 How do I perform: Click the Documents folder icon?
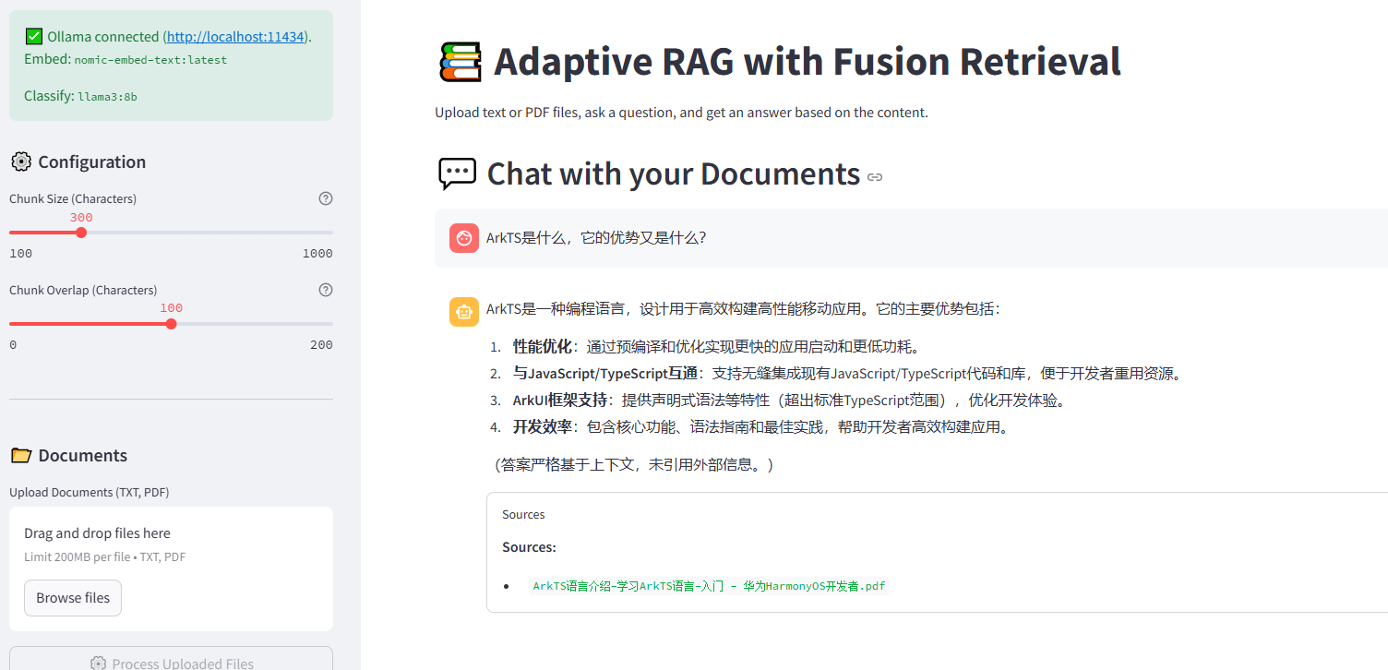click(x=20, y=455)
